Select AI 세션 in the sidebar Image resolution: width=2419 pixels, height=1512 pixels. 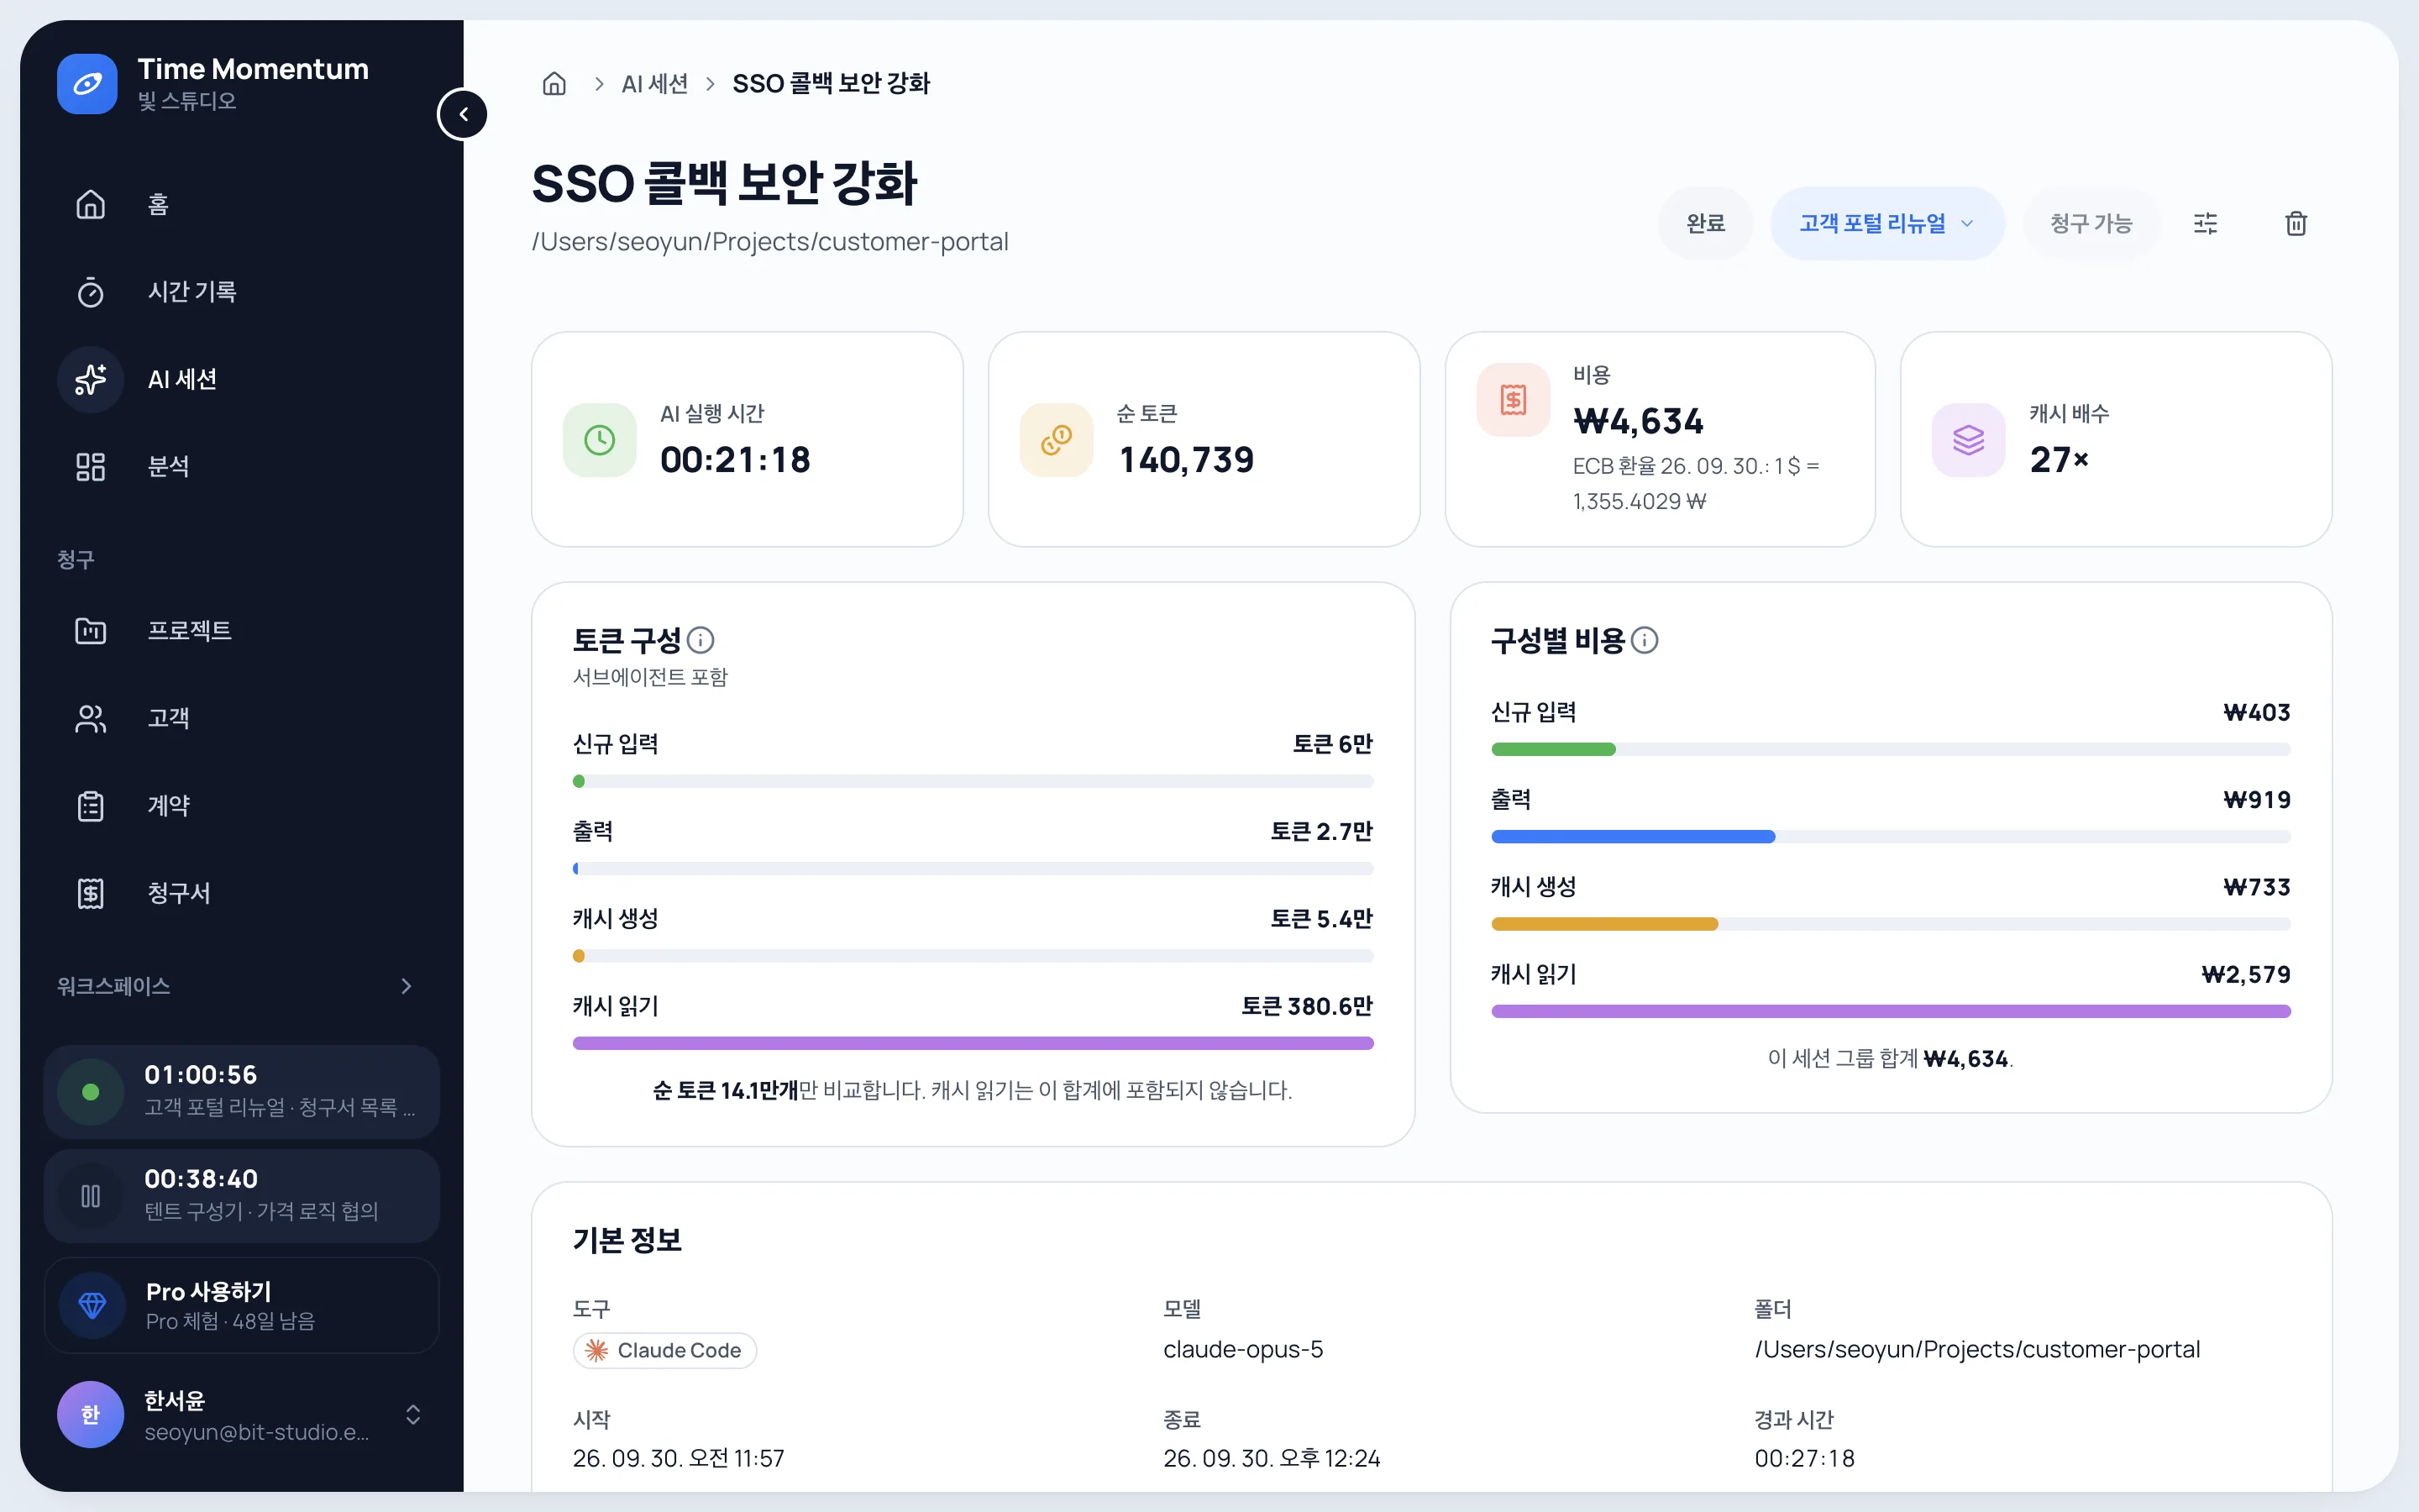point(242,379)
